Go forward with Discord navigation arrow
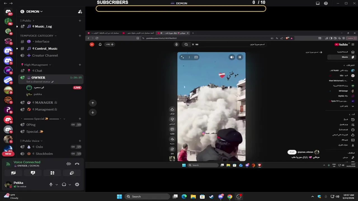Screen dimensions: 358x201 pos(11,3)
